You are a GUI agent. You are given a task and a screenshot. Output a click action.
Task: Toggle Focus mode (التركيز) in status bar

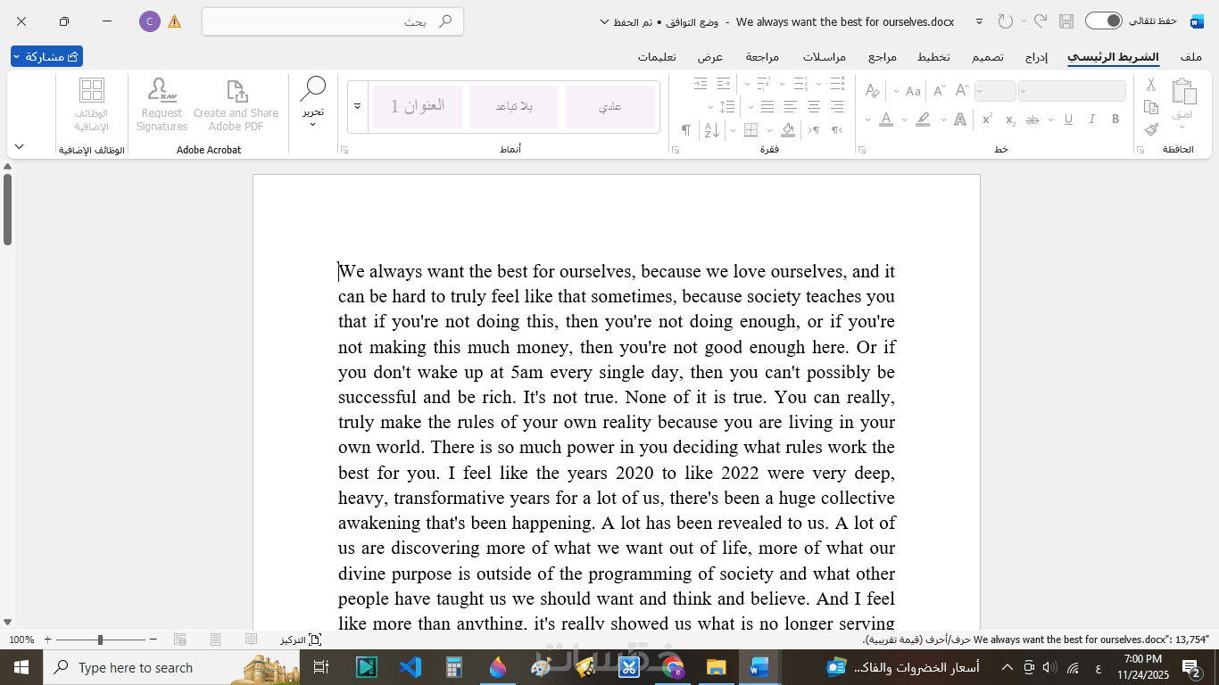point(301,640)
